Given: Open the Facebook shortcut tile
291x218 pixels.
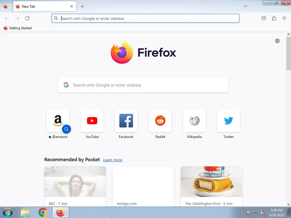Looking at the screenshot, I should pyautogui.click(x=126, y=121).
